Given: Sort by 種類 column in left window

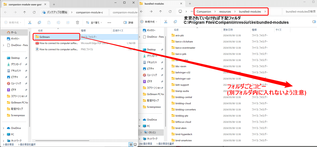Looking at the screenshot, I should click(x=83, y=30).
